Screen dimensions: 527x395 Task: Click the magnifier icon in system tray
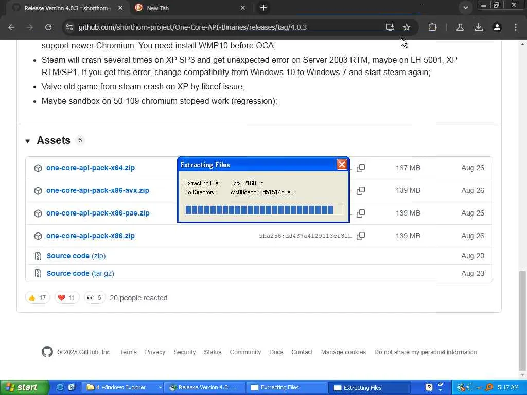pyautogui.click(x=489, y=387)
